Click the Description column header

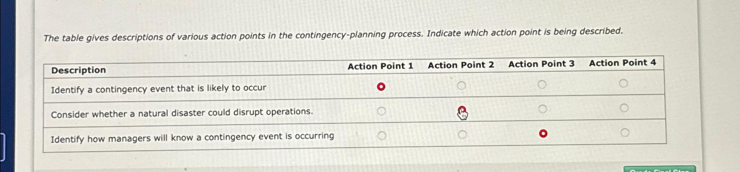78,70
